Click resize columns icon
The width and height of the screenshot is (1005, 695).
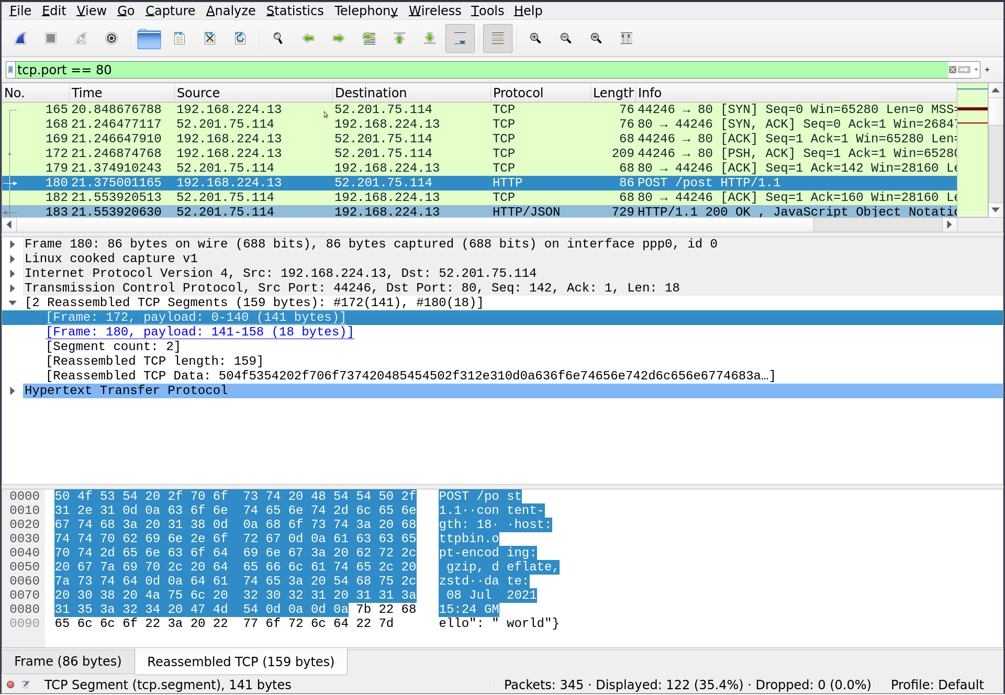tap(626, 38)
